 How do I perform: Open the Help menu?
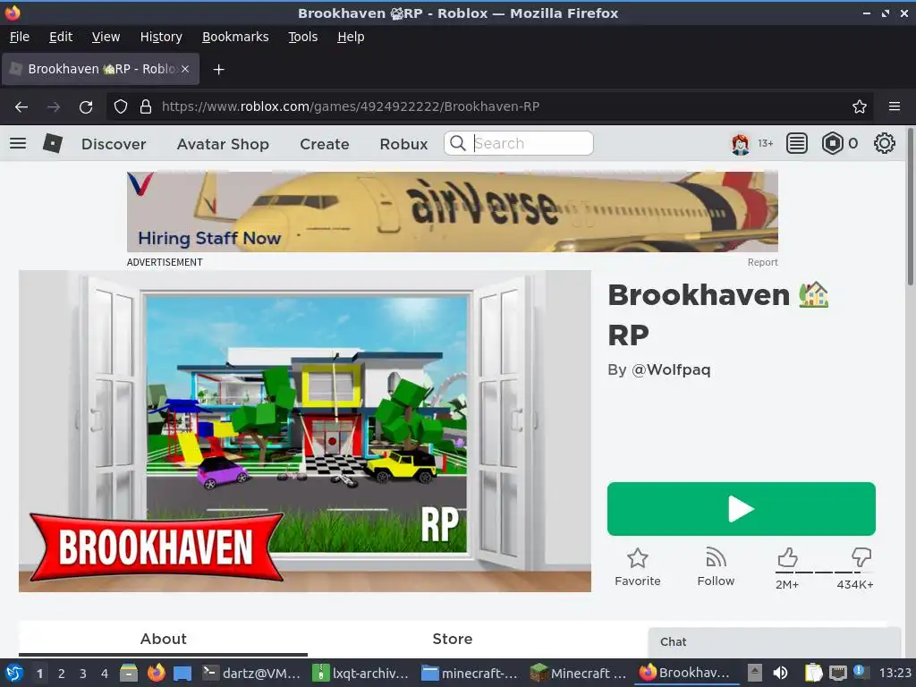click(351, 37)
